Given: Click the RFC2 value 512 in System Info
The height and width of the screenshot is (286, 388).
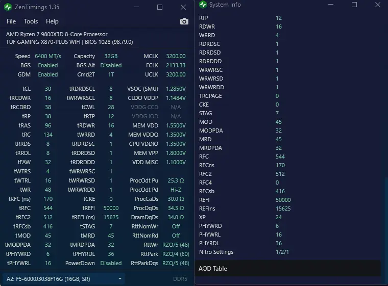Looking at the screenshot, I should 280,174.
